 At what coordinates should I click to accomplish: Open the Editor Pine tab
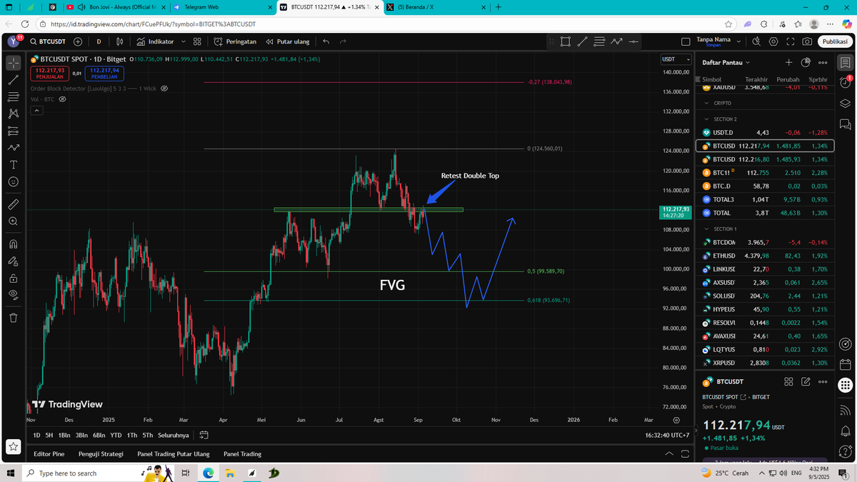click(49, 454)
